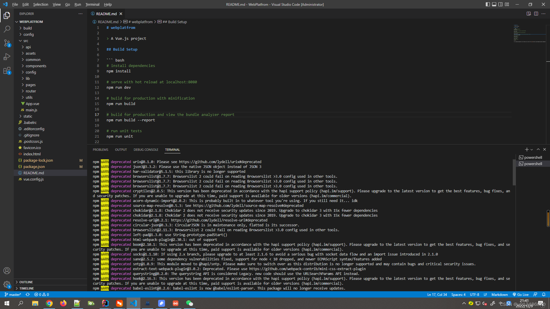The image size is (550, 309).
Task: Click the master branch status item
Action: (13, 294)
